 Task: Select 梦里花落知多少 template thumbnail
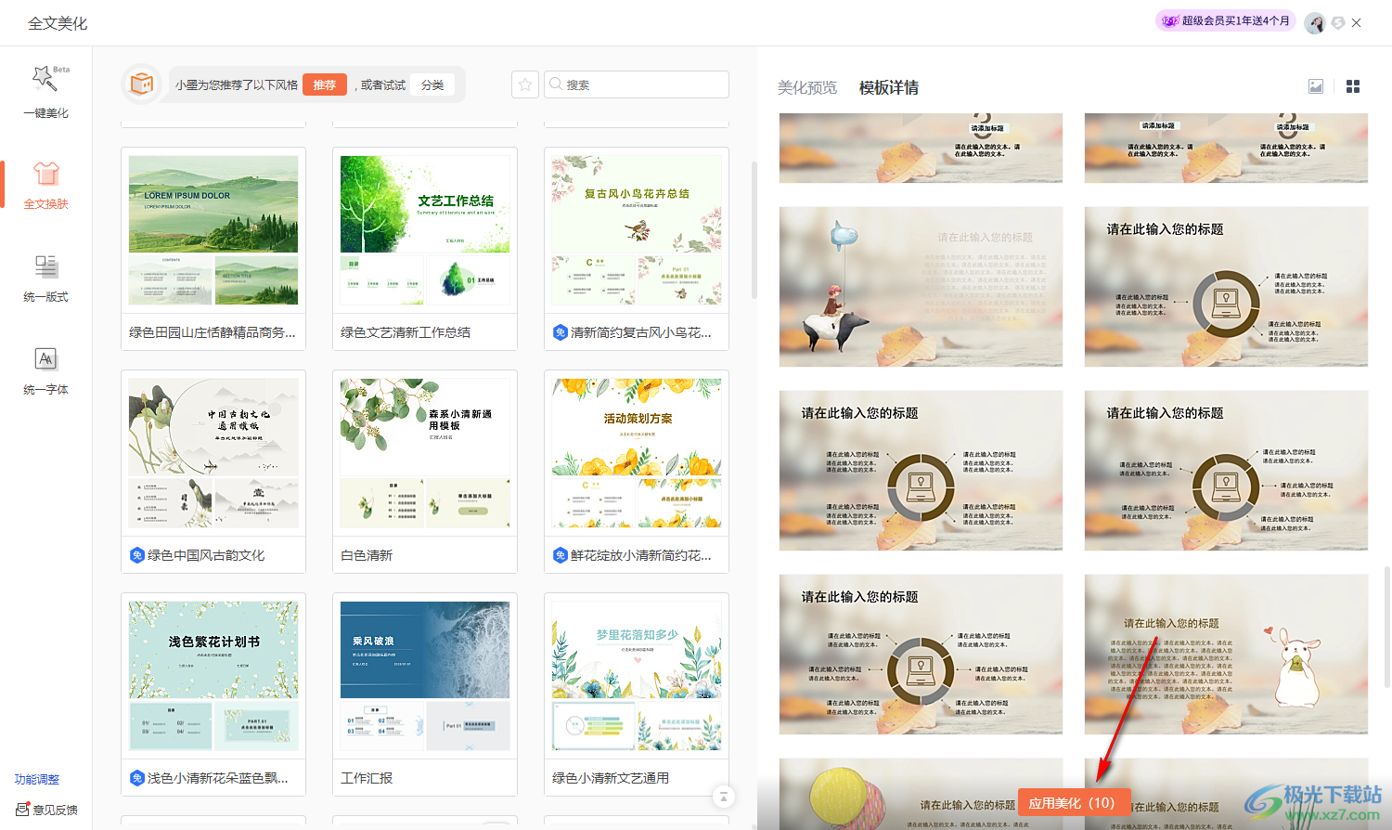click(x=637, y=676)
